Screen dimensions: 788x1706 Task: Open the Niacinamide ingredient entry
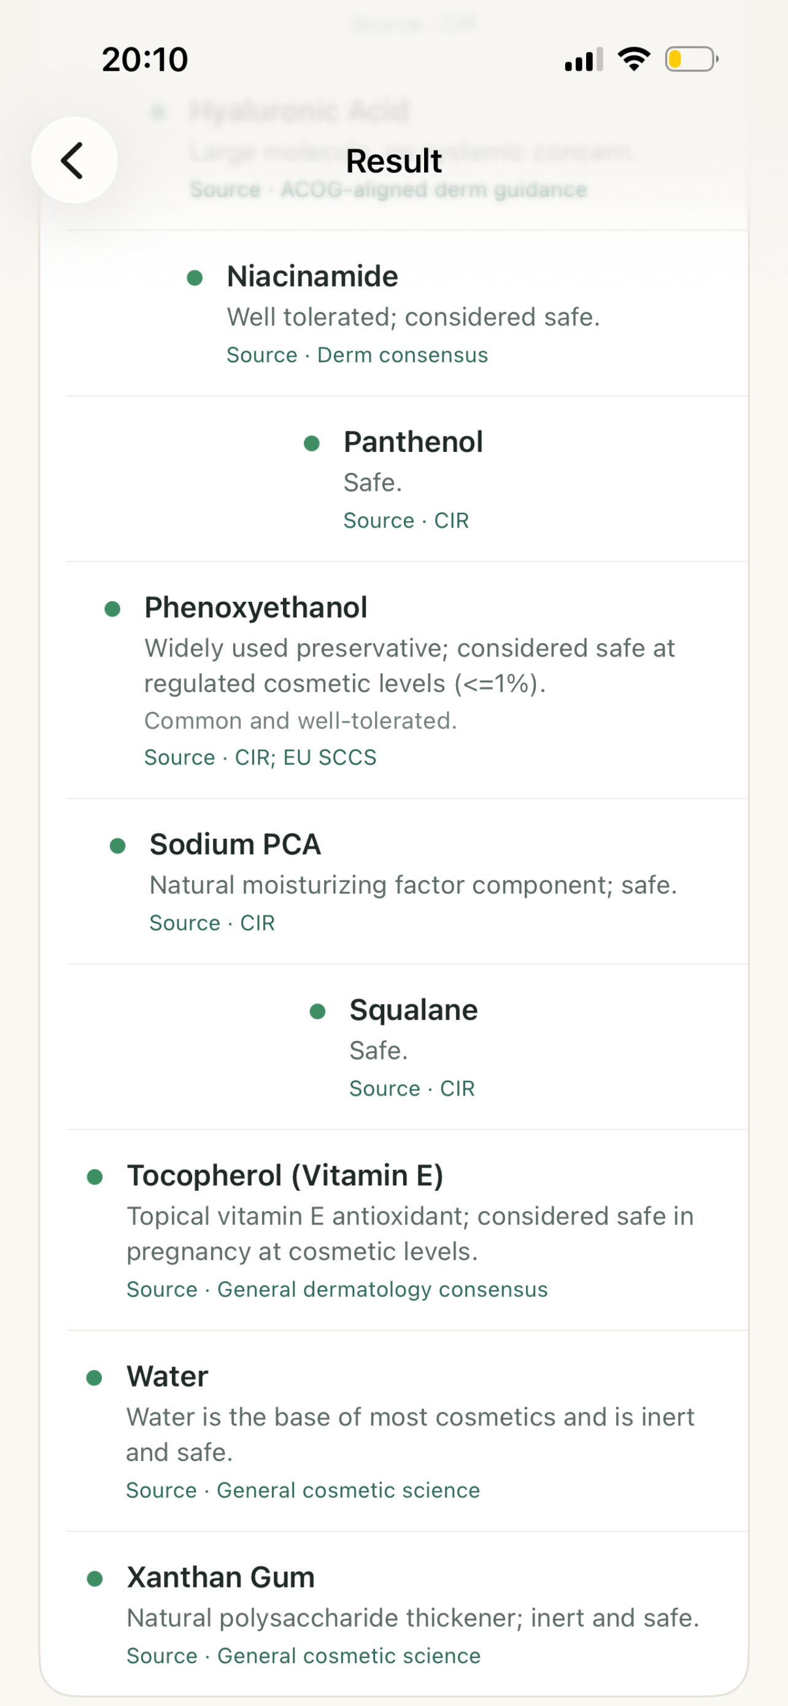point(407,313)
